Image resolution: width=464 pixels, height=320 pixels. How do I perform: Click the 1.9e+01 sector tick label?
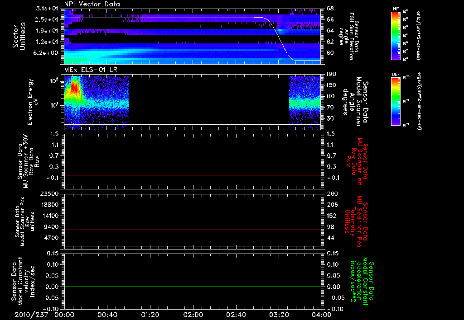pos(47,31)
